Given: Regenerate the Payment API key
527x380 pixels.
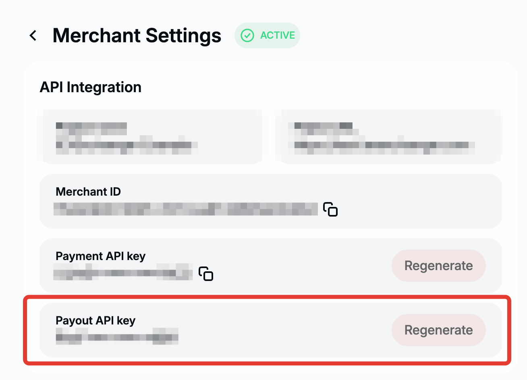Looking at the screenshot, I should (438, 266).
